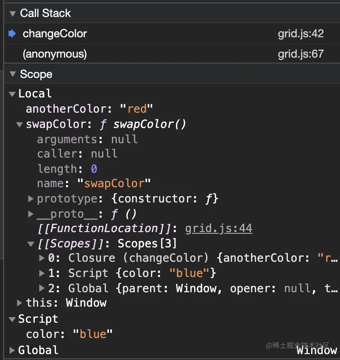Collapse the Script scope group
The image size is (340, 360).
coord(12,319)
